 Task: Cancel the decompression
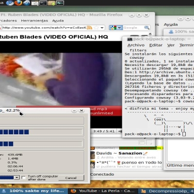[x=71, y=178]
